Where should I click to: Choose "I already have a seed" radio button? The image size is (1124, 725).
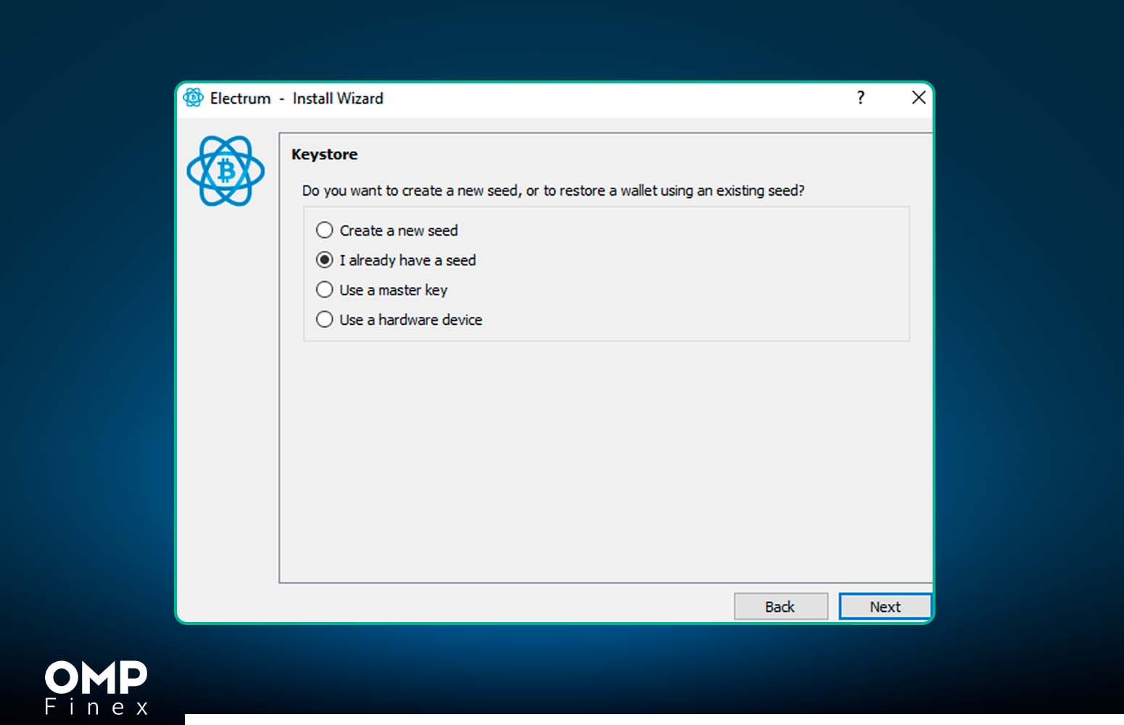pos(324,260)
